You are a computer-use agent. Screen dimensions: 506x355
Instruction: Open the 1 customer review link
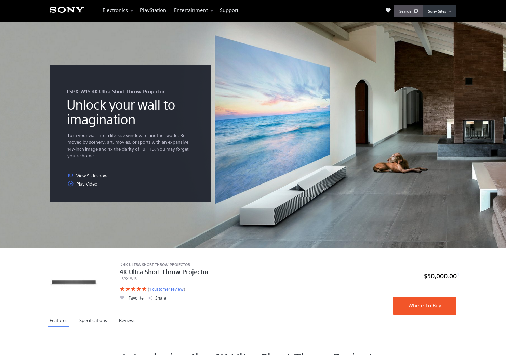167,289
